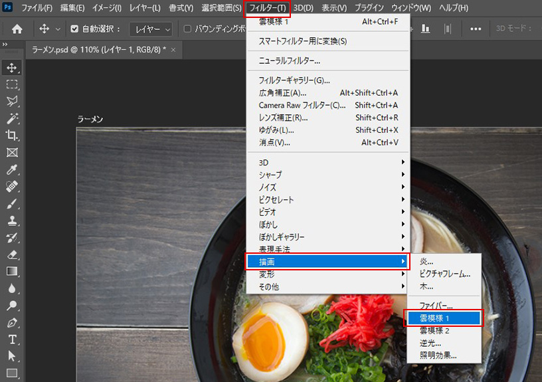Open the ファイル(F) menu
The height and width of the screenshot is (382, 542).
[x=37, y=7]
